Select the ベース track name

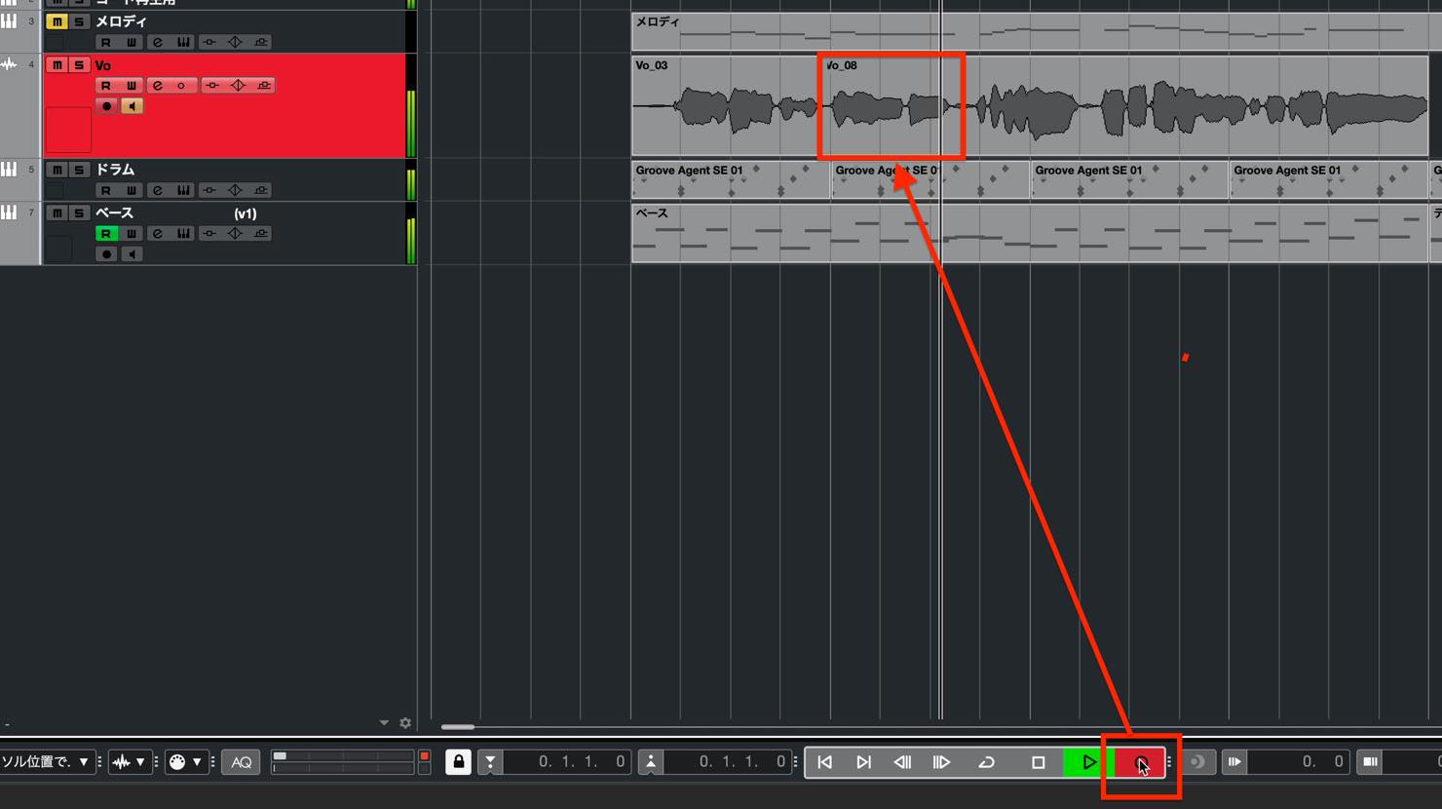114,212
